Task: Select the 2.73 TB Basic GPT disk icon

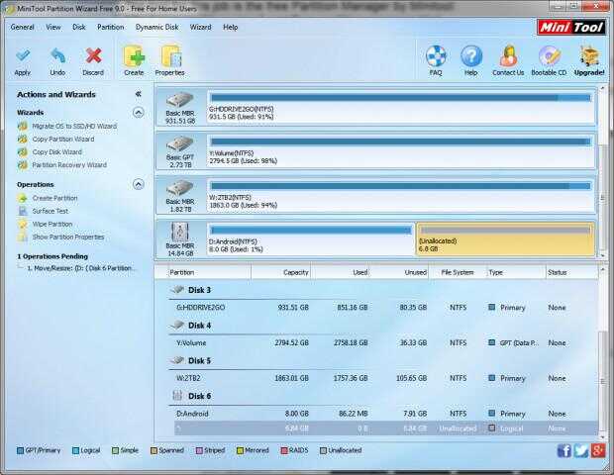Action: tap(180, 144)
